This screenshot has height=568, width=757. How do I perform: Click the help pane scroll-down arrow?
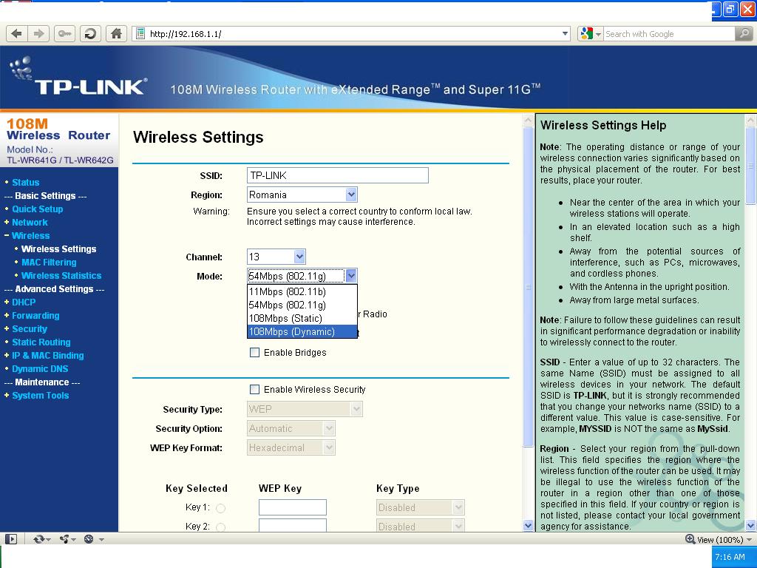751,526
